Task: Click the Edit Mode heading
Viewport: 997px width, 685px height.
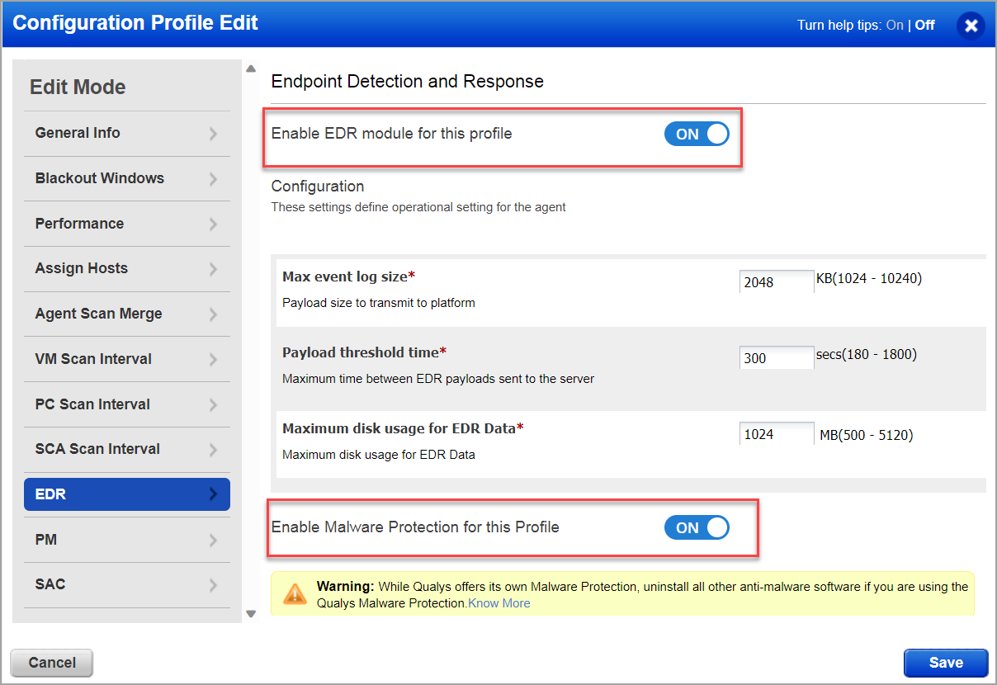Action: click(78, 87)
